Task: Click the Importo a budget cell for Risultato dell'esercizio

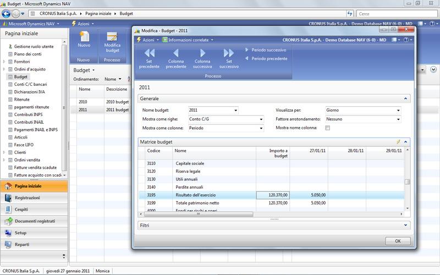Action: pyautogui.click(x=273, y=195)
